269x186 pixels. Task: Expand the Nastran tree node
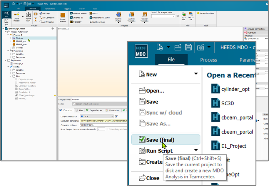[x=11, y=38]
